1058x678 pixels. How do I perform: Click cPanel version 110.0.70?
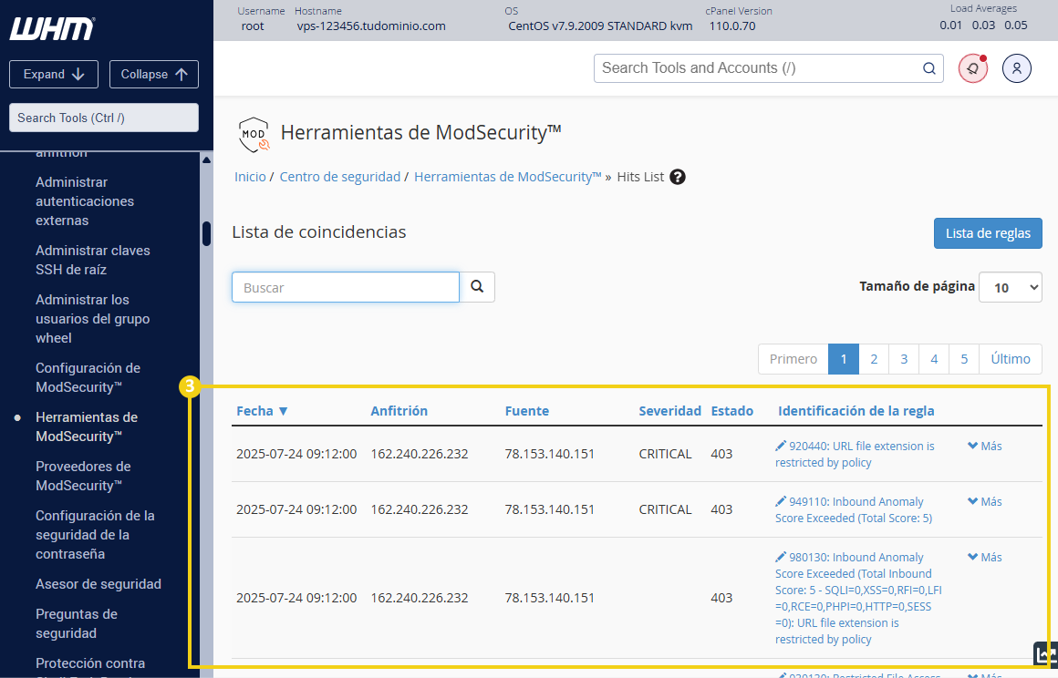pyautogui.click(x=732, y=26)
